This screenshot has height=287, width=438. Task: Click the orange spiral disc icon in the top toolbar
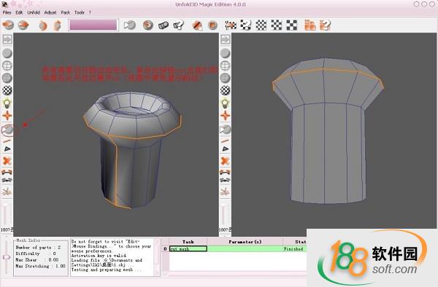point(147,25)
